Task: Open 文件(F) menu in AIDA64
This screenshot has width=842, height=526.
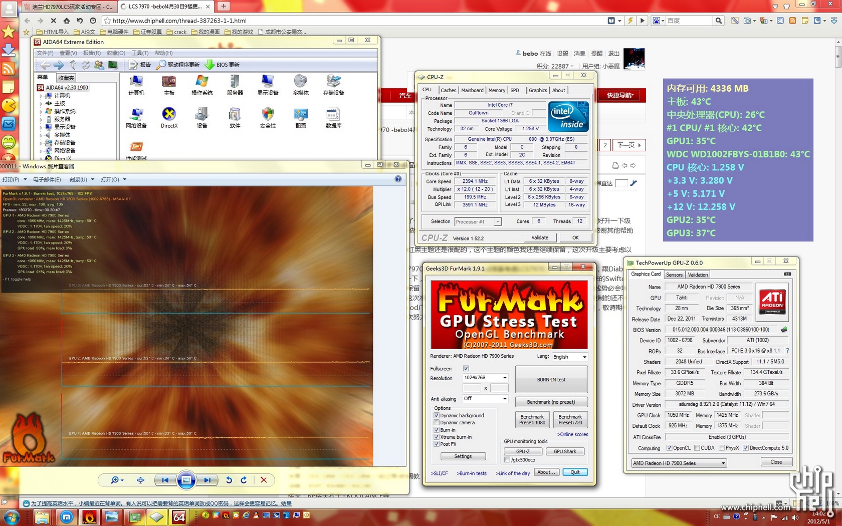Action: [x=45, y=53]
